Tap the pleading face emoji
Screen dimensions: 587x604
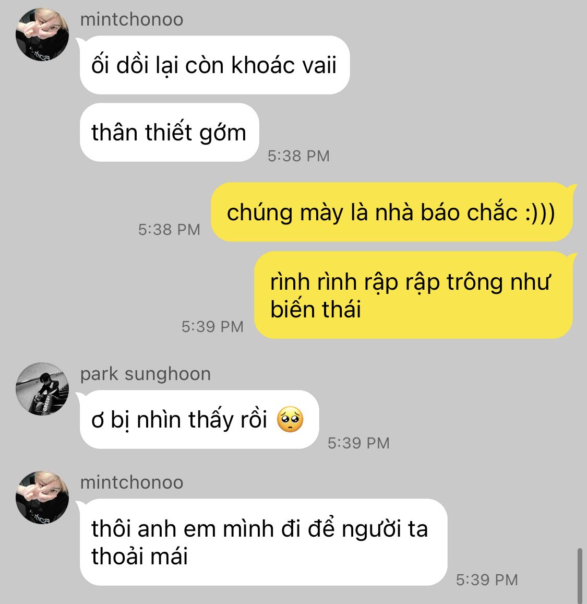[290, 419]
